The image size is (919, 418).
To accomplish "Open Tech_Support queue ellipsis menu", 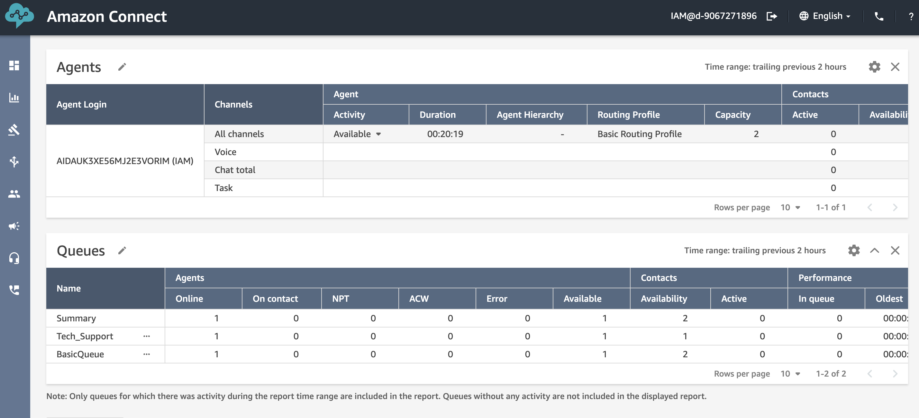I will pyautogui.click(x=147, y=336).
